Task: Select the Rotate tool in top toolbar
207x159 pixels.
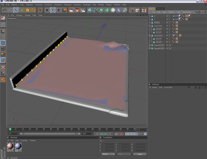Action: (33, 10)
